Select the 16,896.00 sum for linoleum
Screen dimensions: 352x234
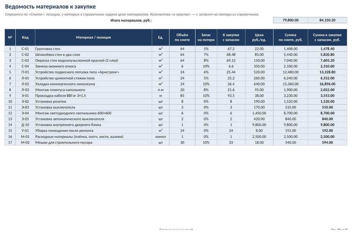click(327, 84)
